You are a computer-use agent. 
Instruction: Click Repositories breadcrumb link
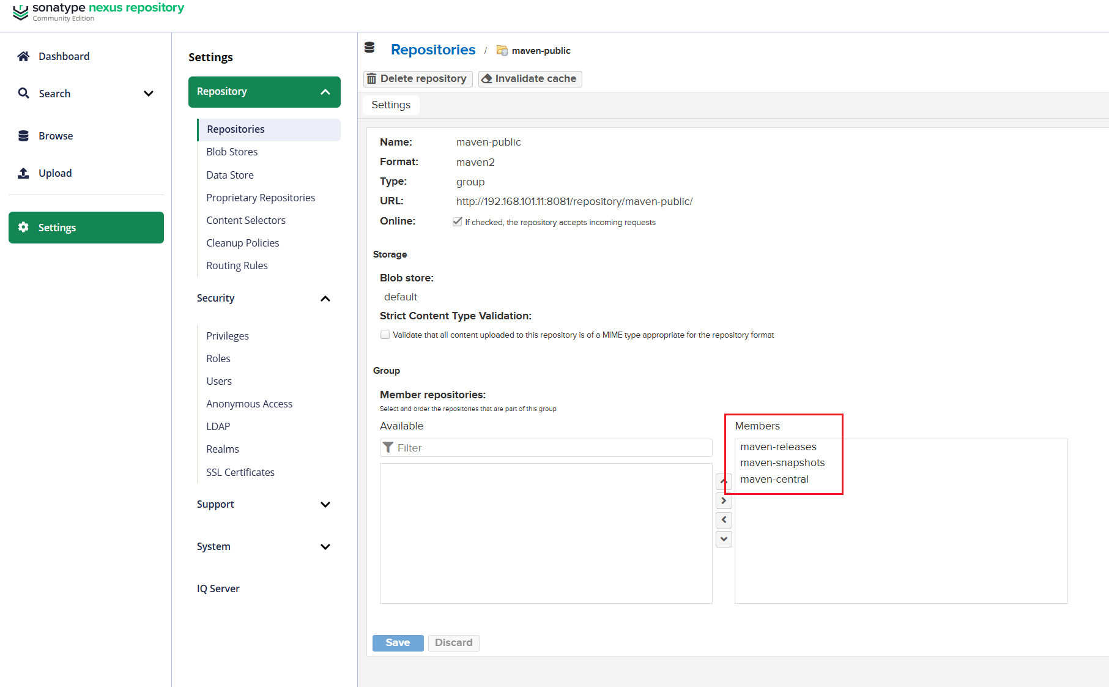tap(433, 50)
